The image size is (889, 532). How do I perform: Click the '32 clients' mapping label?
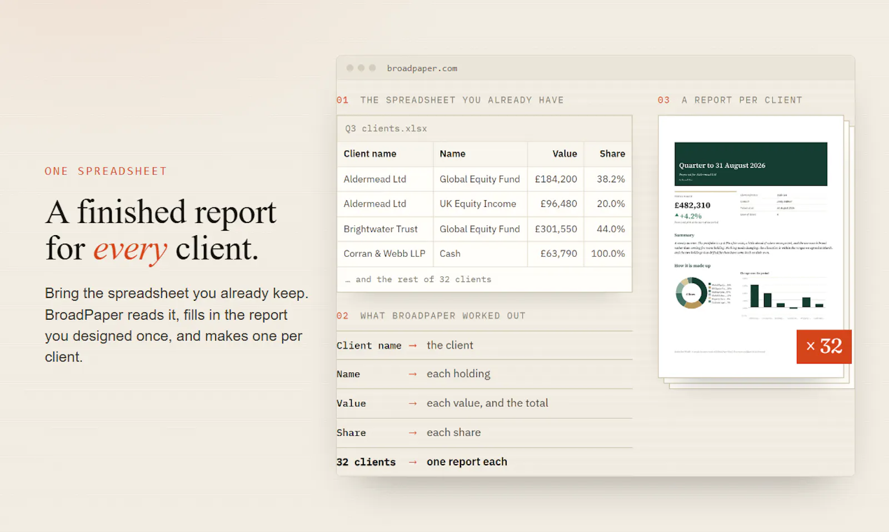click(x=366, y=462)
